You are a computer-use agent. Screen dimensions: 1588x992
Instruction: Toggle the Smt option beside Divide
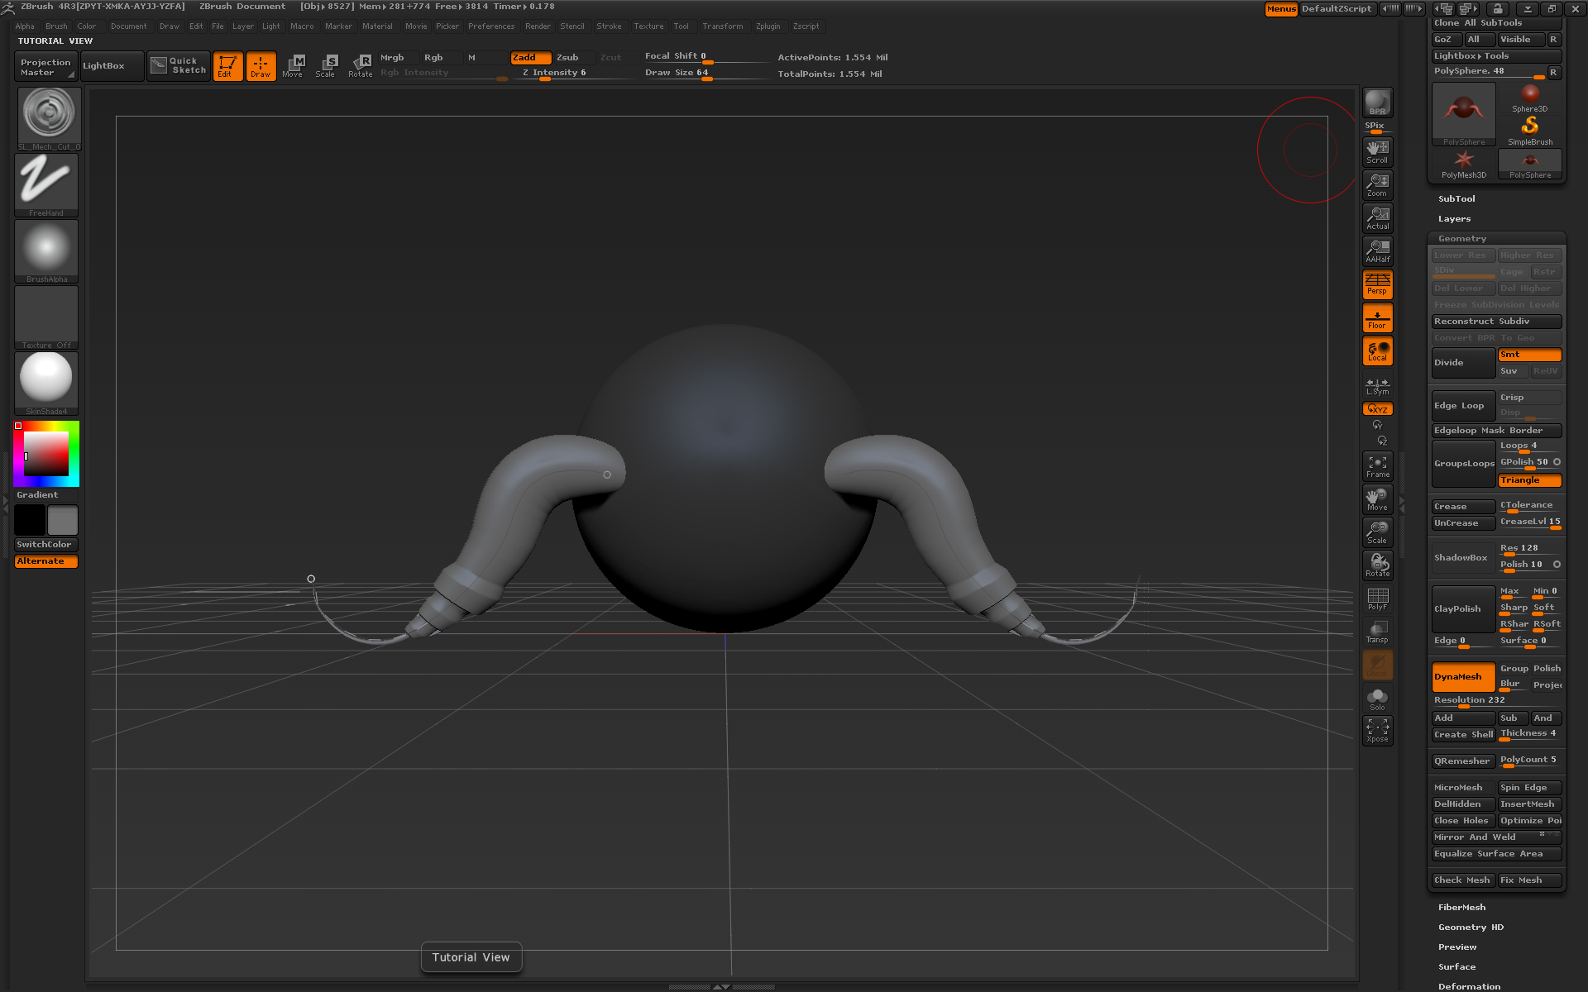coord(1529,355)
